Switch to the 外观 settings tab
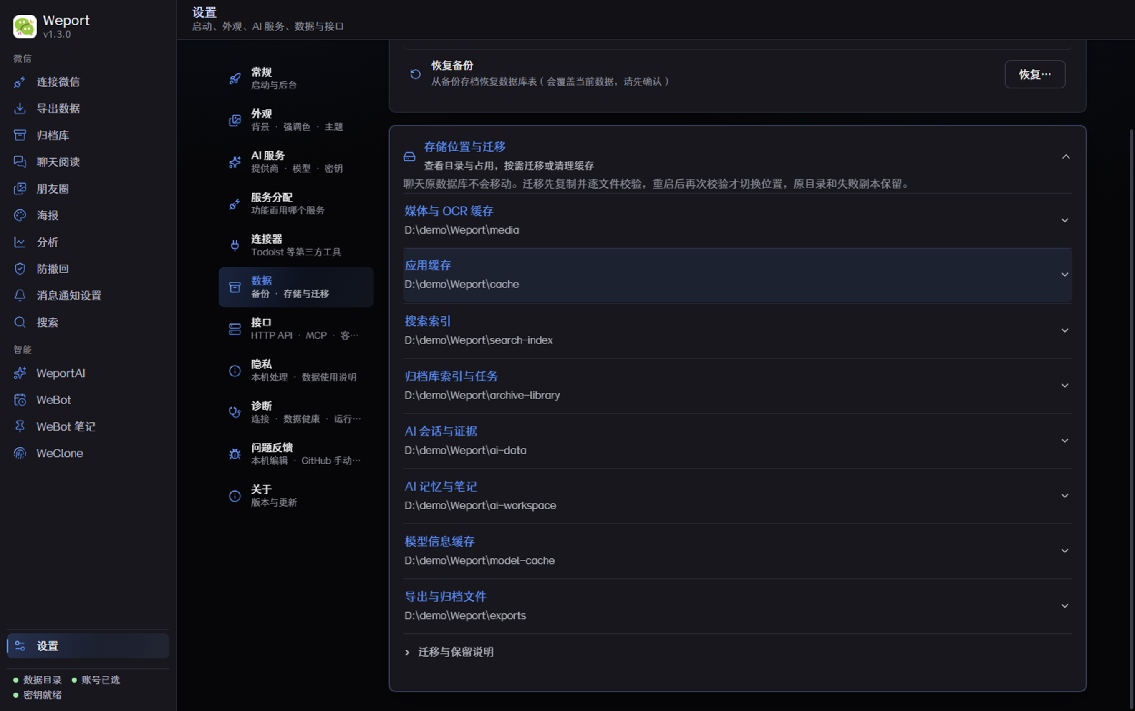The height and width of the screenshot is (711, 1135). 296,121
